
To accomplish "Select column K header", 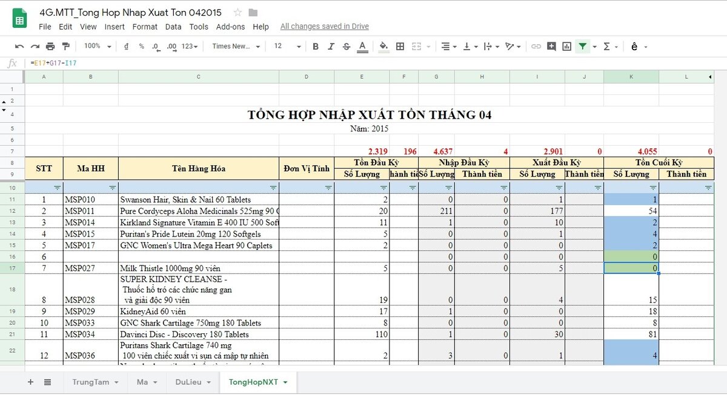I will pos(631,77).
